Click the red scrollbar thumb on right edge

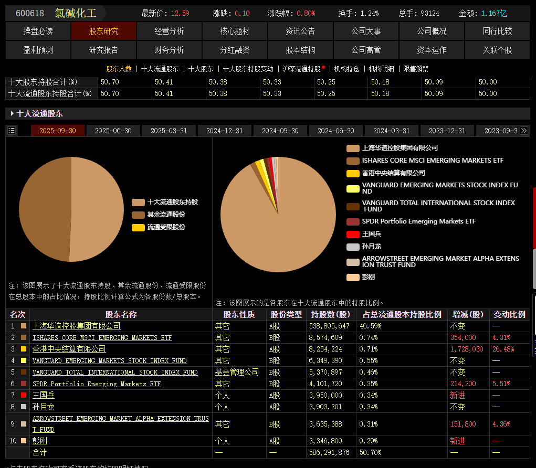click(534, 218)
